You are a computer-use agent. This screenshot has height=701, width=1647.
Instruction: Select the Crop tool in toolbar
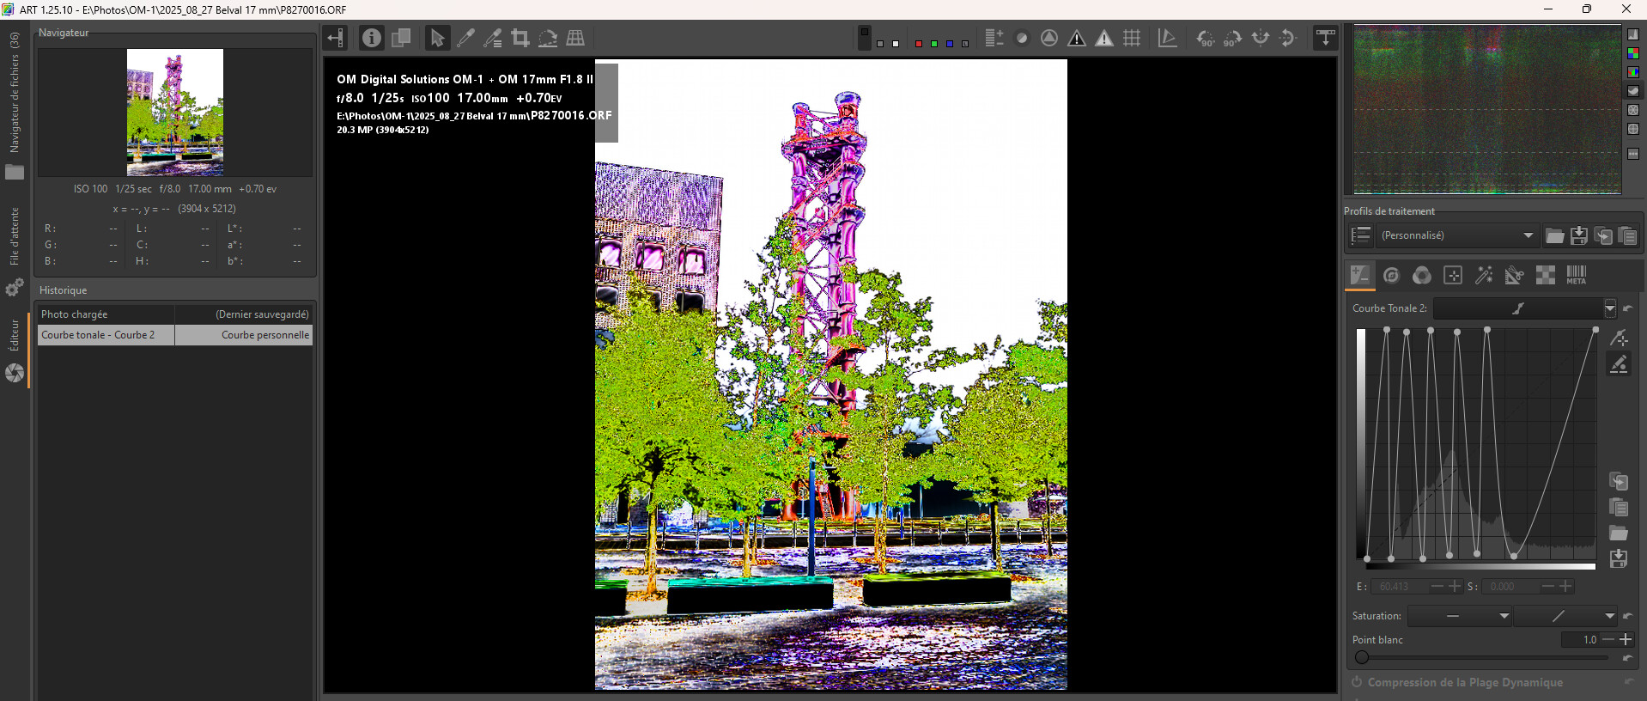520,38
